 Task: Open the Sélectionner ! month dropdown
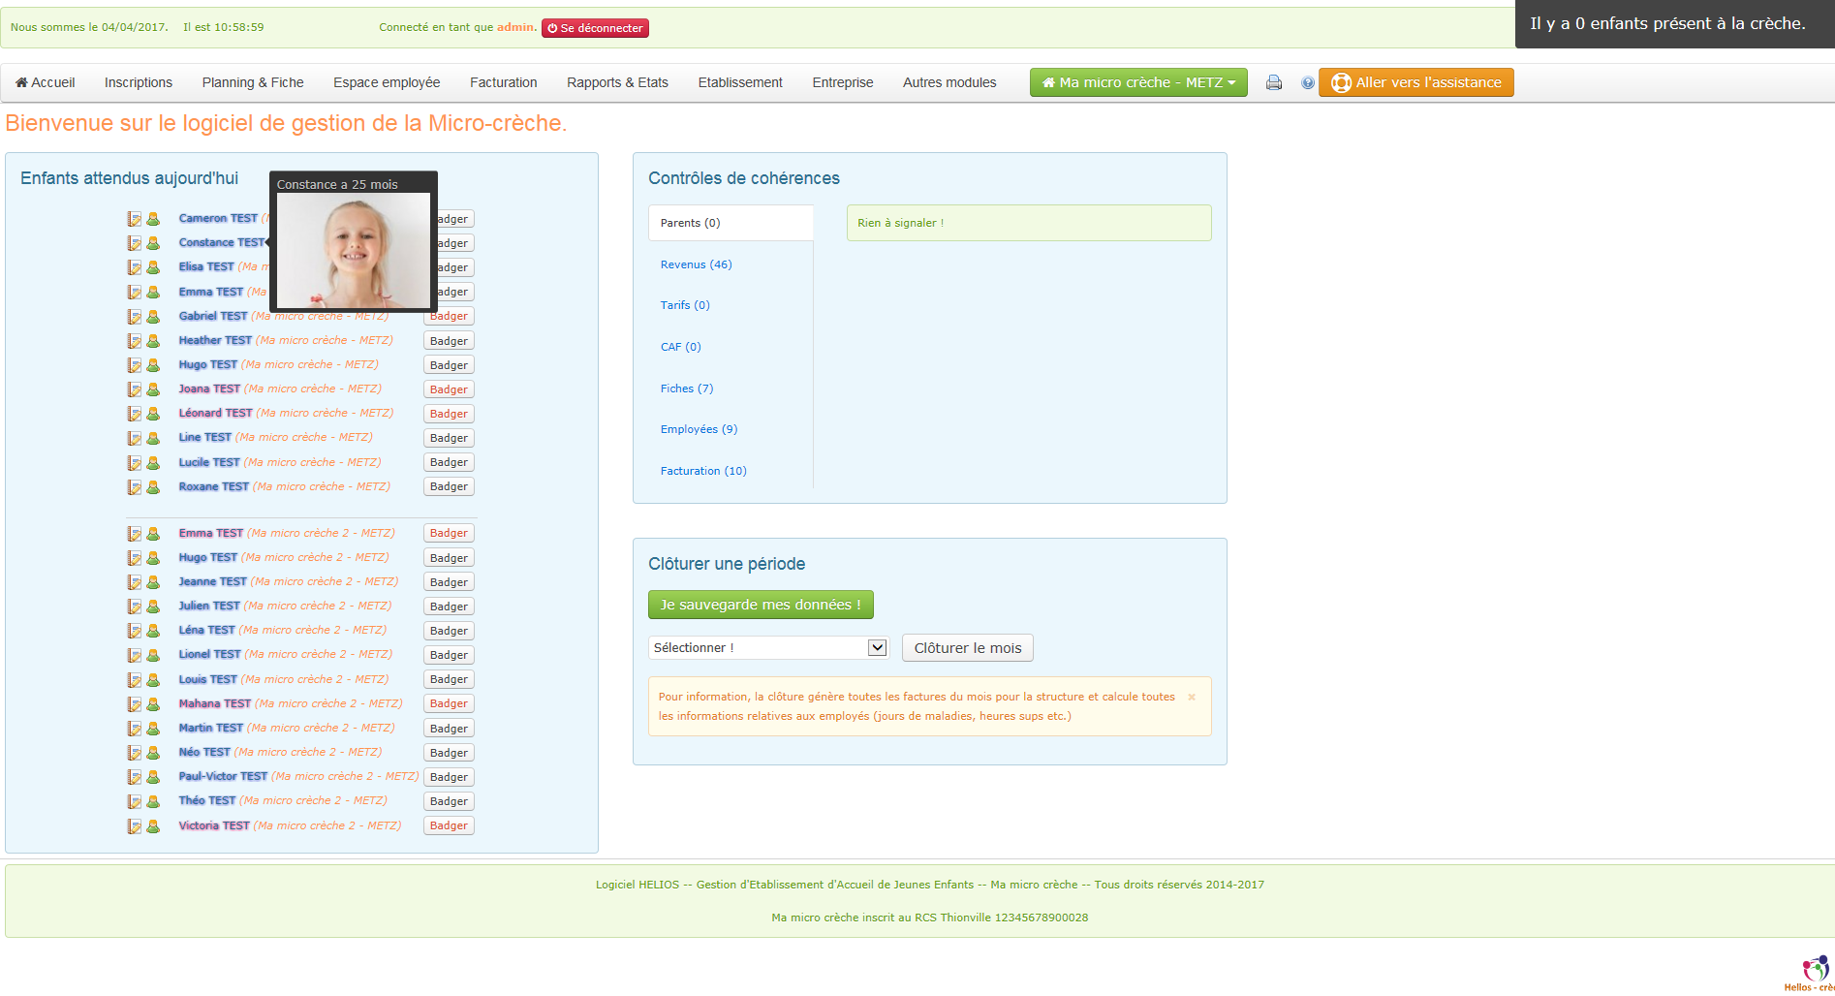tap(767, 648)
